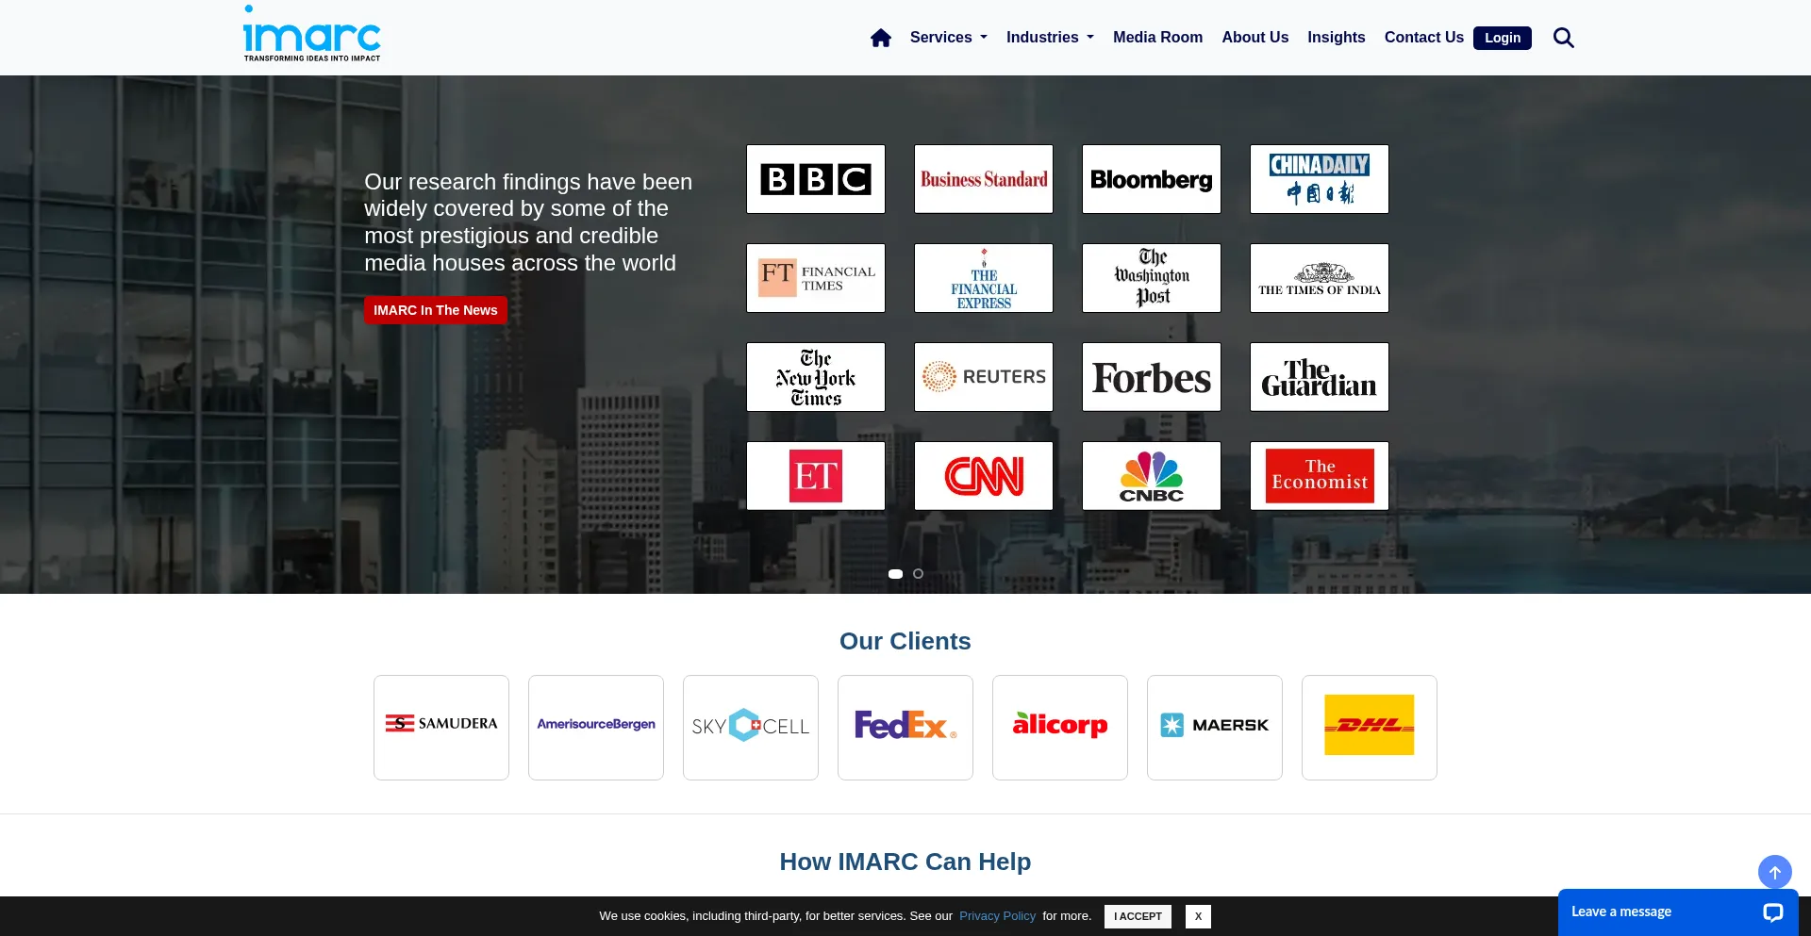1811x936 pixels.
Task: Select the alicorp client logo
Action: [x=1060, y=728]
